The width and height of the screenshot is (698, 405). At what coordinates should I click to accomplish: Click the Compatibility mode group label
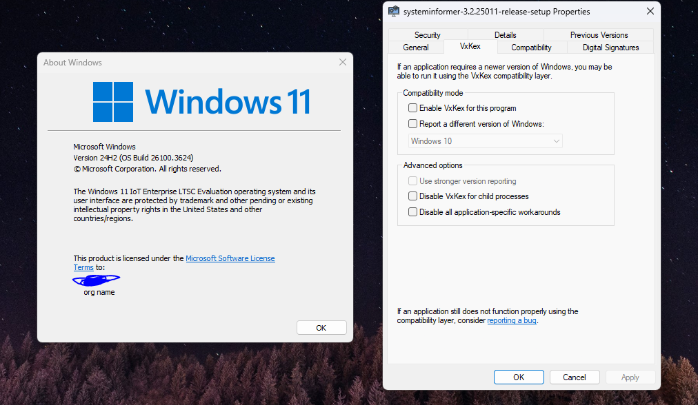click(x=432, y=93)
